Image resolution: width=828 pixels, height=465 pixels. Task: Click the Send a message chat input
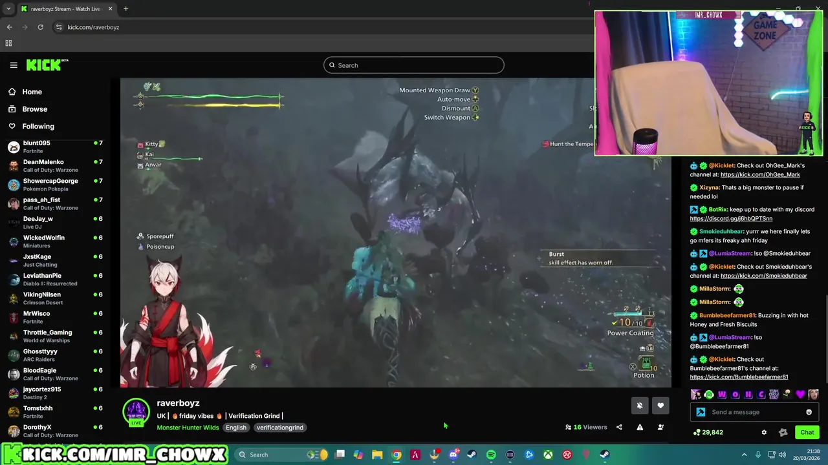click(754, 412)
